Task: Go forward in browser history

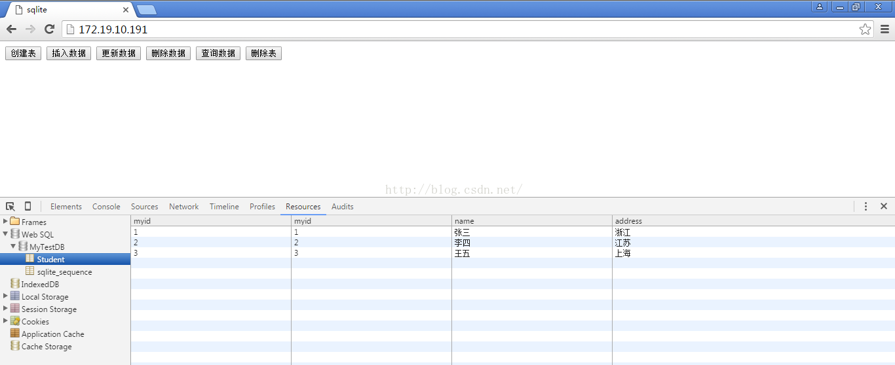Action: pyautogui.click(x=30, y=29)
